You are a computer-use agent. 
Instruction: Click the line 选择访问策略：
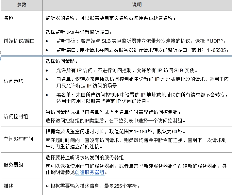pyautogui.click(x=61, y=61)
